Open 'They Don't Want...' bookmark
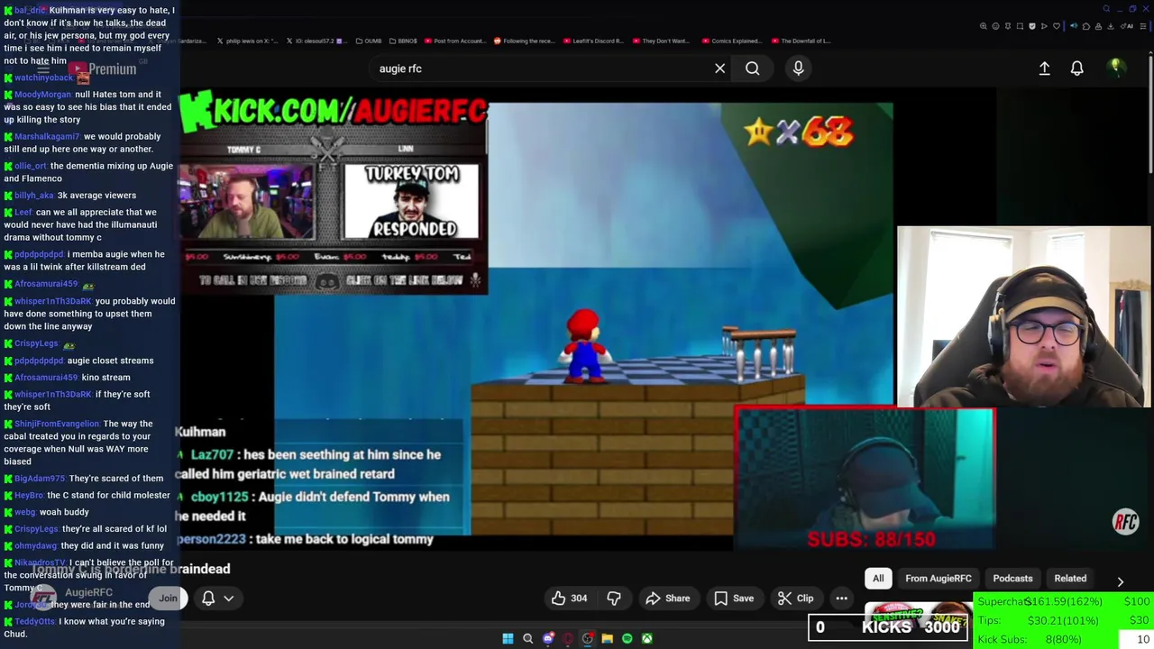Screen dimensions: 1154x649 (x=662, y=41)
